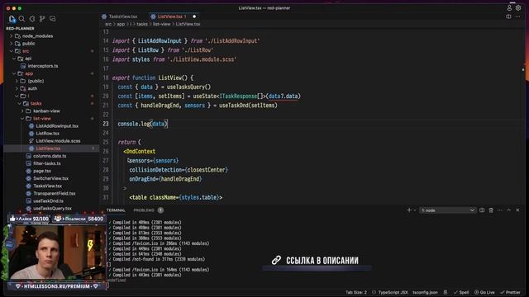This screenshot has width=529, height=297.
Task: Click 'list-view' breadcrumb segment
Action: [162, 24]
